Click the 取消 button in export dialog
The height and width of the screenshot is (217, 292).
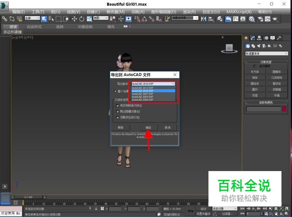pos(168,128)
